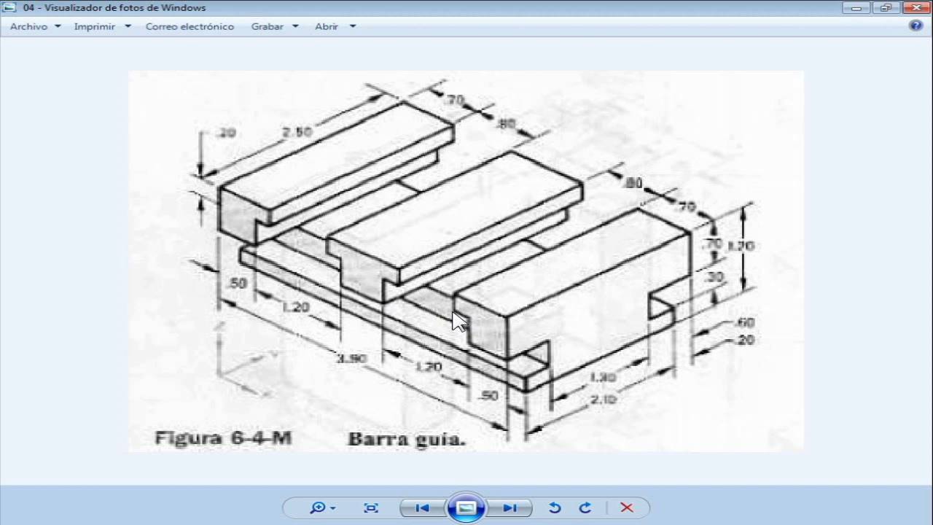Close the photo viewer window
Screen dimensions: 933x525
pyautogui.click(x=915, y=7)
